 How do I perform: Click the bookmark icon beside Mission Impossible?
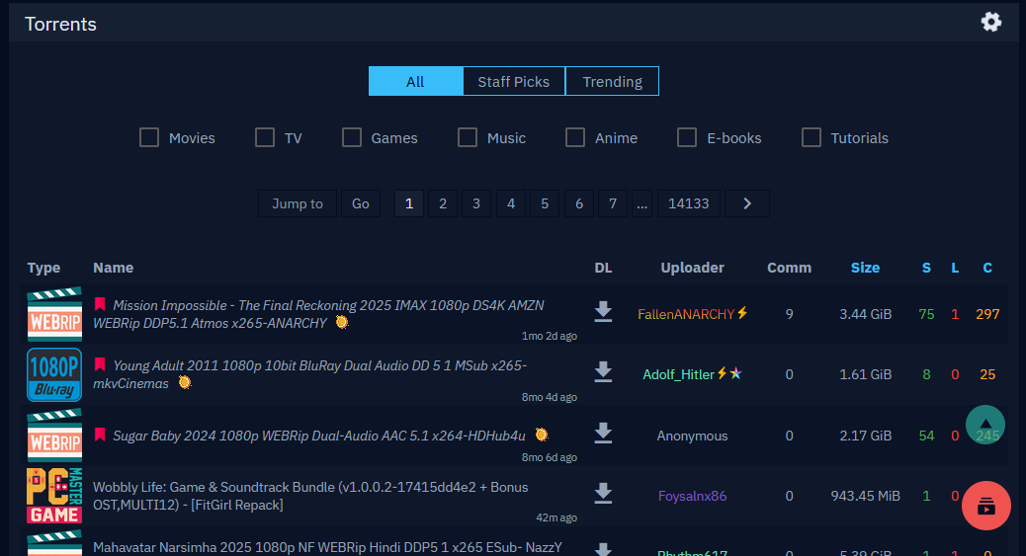pos(100,304)
